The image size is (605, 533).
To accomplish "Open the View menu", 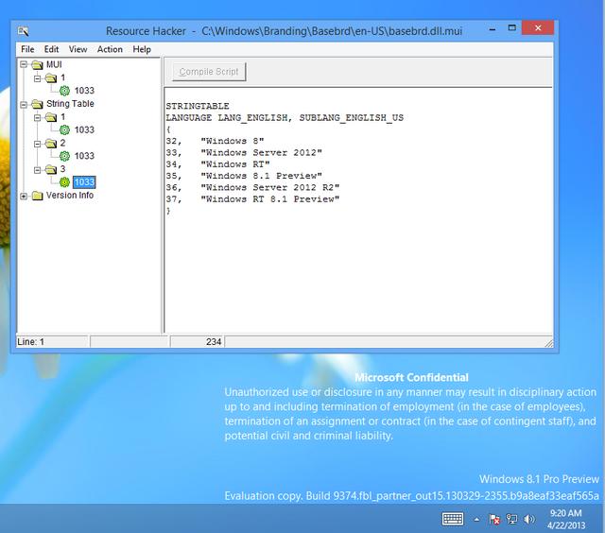I will click(78, 49).
